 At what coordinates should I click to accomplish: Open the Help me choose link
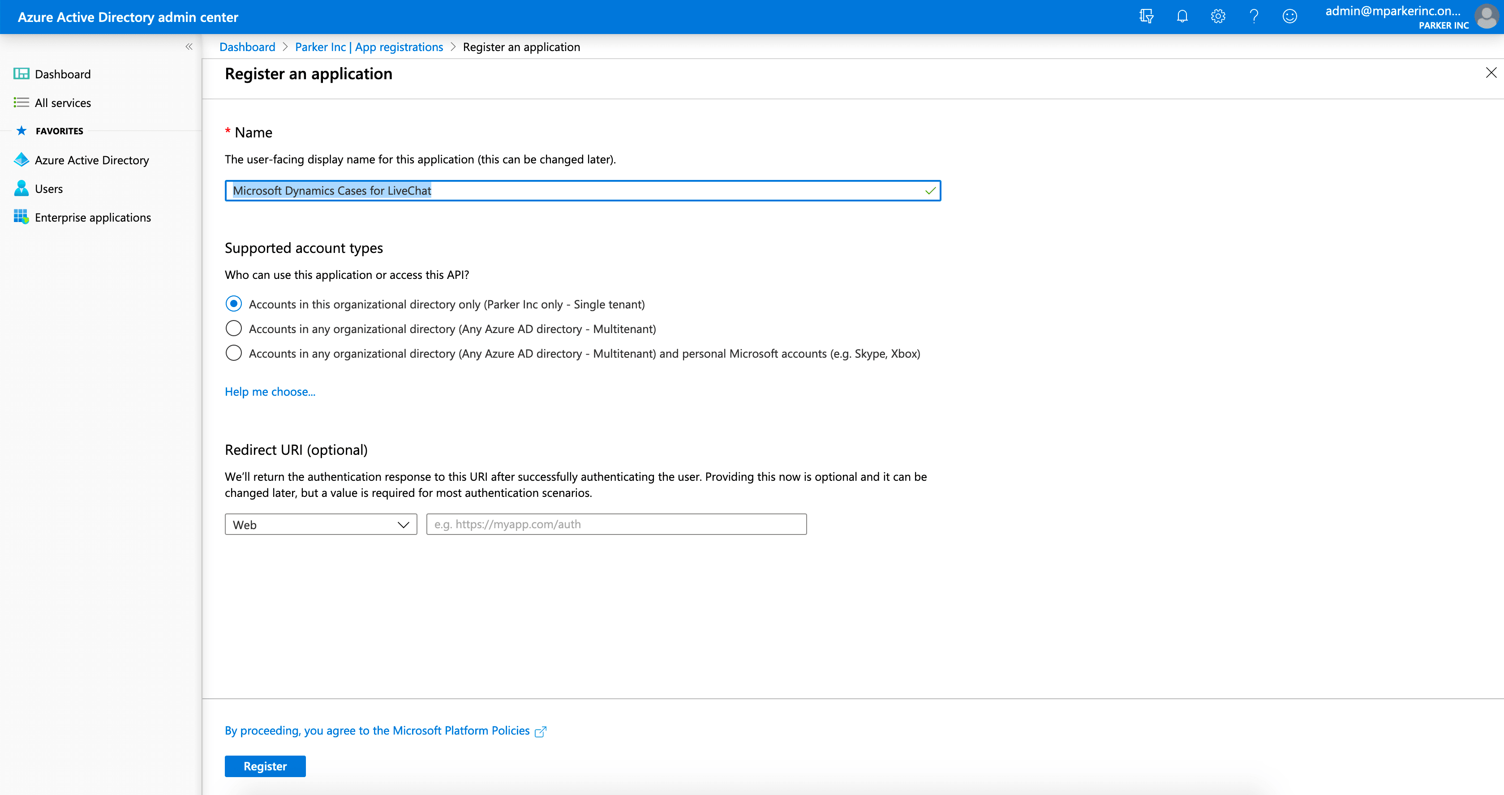(x=270, y=391)
